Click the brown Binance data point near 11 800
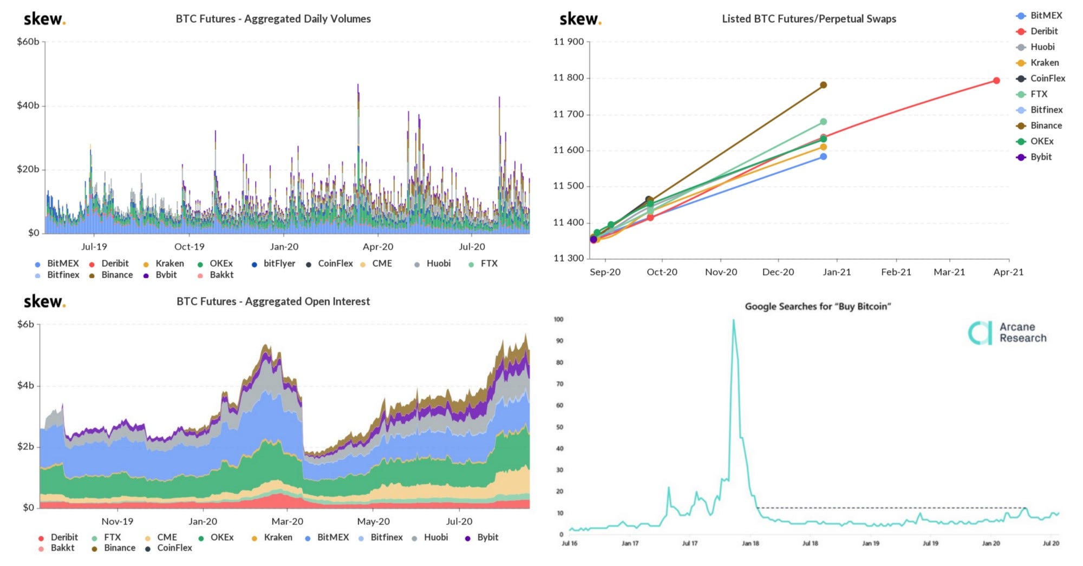This screenshot has height=566, width=1083. pyautogui.click(x=823, y=85)
